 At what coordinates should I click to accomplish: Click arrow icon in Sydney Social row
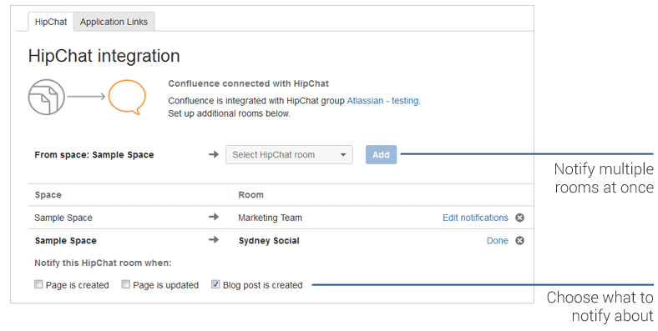[214, 240]
